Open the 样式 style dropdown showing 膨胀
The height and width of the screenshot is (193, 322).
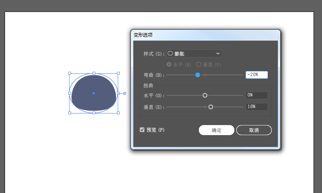[x=194, y=54]
